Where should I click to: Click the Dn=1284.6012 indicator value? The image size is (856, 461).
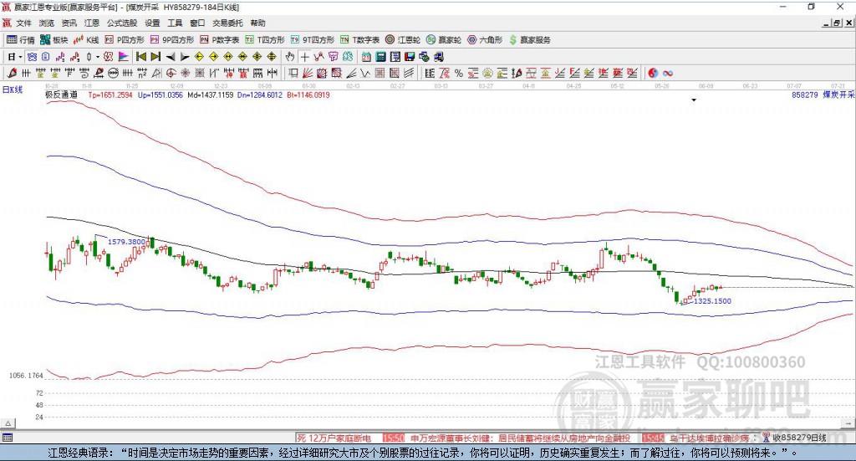(260, 95)
